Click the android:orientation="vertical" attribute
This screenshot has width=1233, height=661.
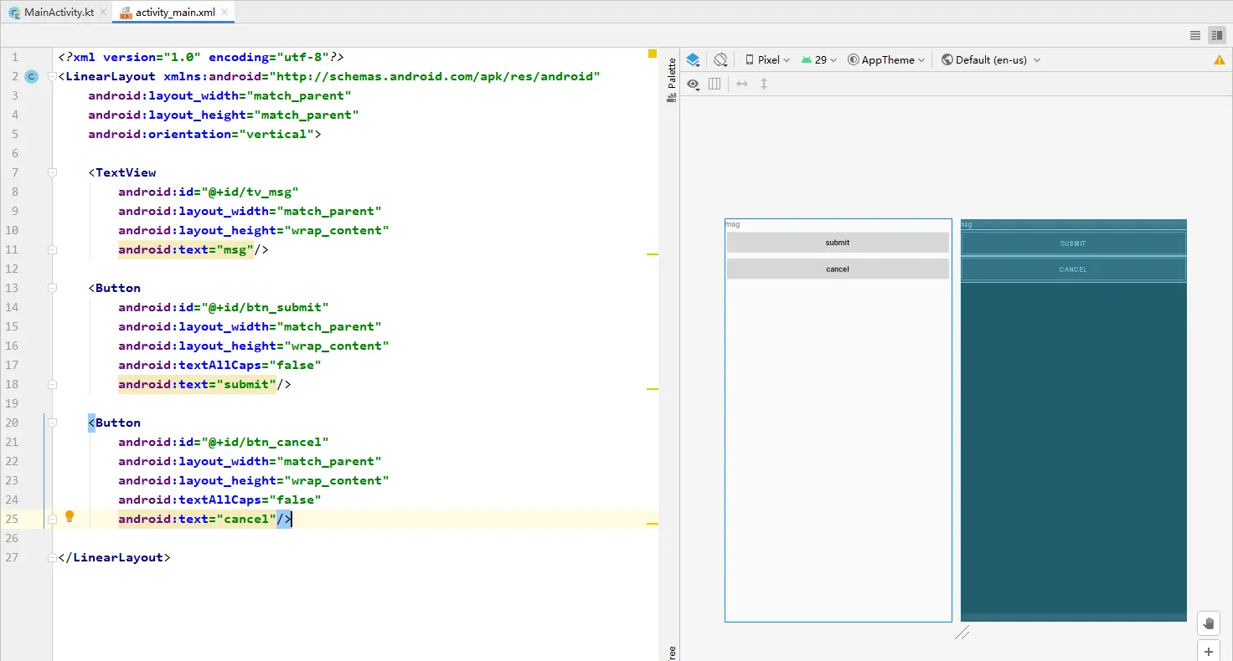tap(201, 134)
